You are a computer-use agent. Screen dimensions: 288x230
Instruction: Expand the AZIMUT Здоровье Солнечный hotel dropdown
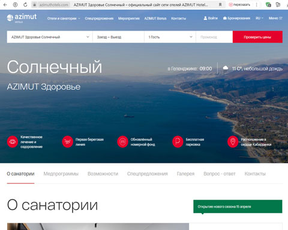click(x=50, y=37)
